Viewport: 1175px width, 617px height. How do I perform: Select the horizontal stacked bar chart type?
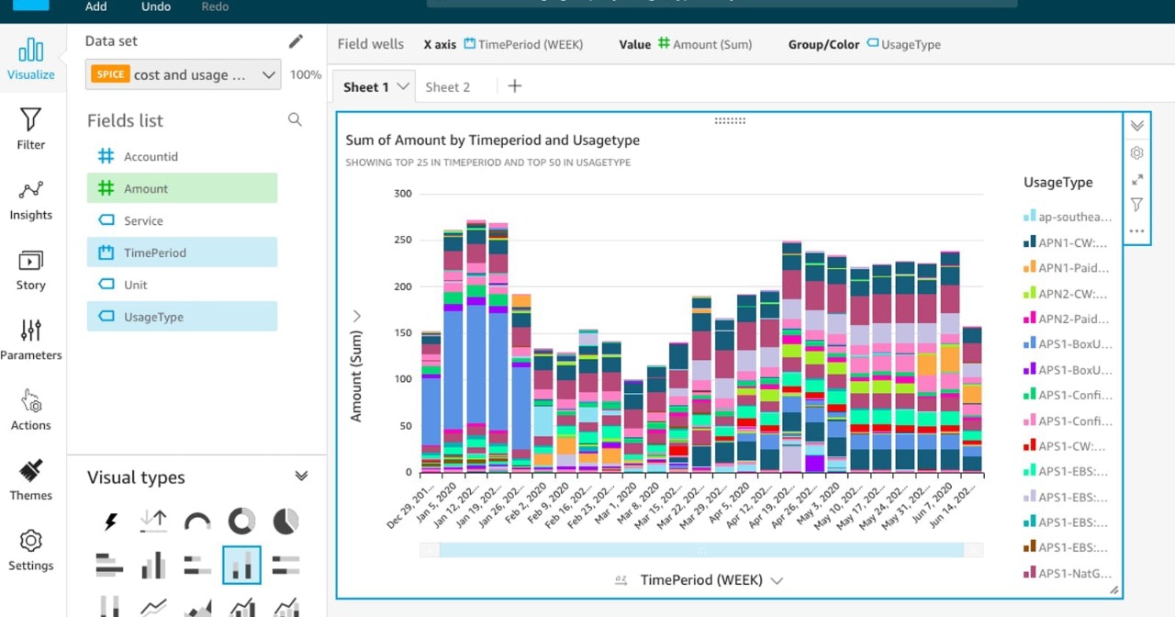pos(197,565)
